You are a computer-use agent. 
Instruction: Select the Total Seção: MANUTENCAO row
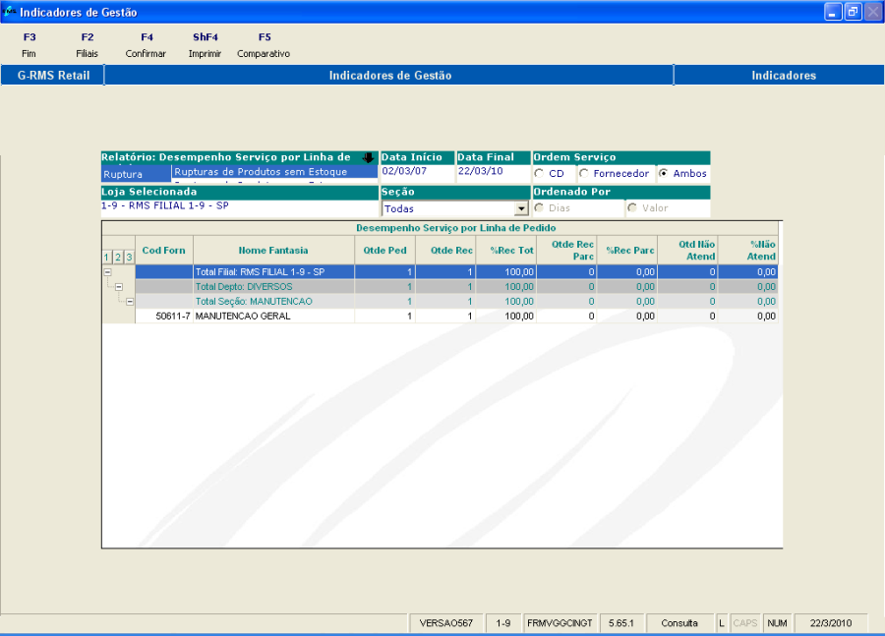pyautogui.click(x=456, y=302)
